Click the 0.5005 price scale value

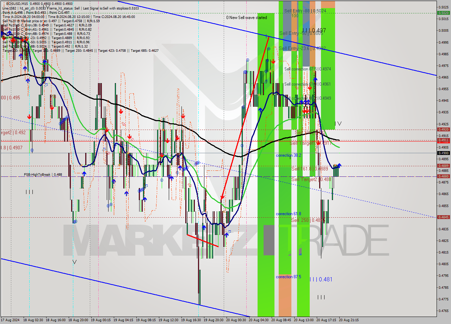point(444,30)
